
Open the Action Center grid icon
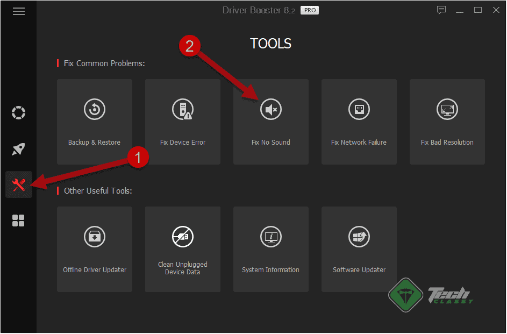point(18,221)
